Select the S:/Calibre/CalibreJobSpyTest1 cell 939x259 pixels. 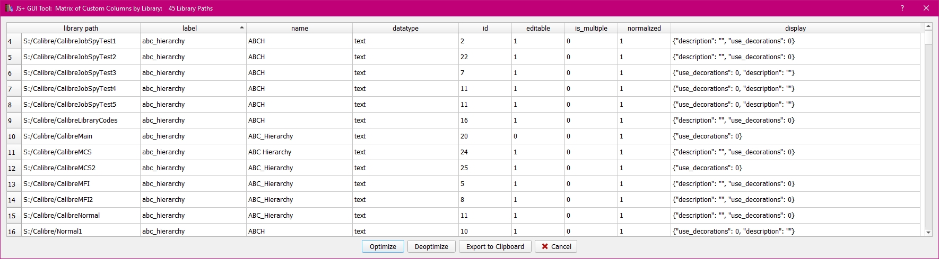point(81,41)
